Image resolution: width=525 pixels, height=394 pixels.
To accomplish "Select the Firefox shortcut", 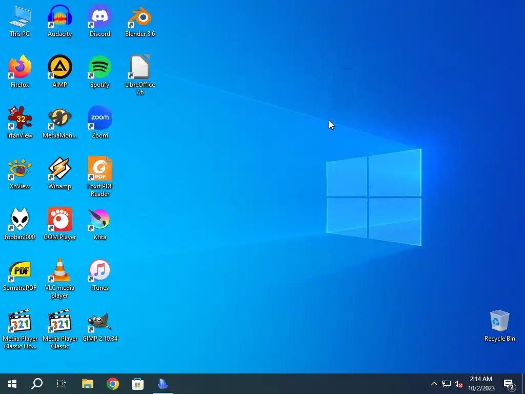I will point(20,72).
